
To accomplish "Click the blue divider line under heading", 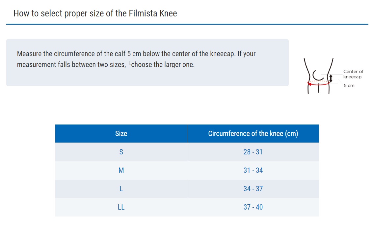I will 187,24.
